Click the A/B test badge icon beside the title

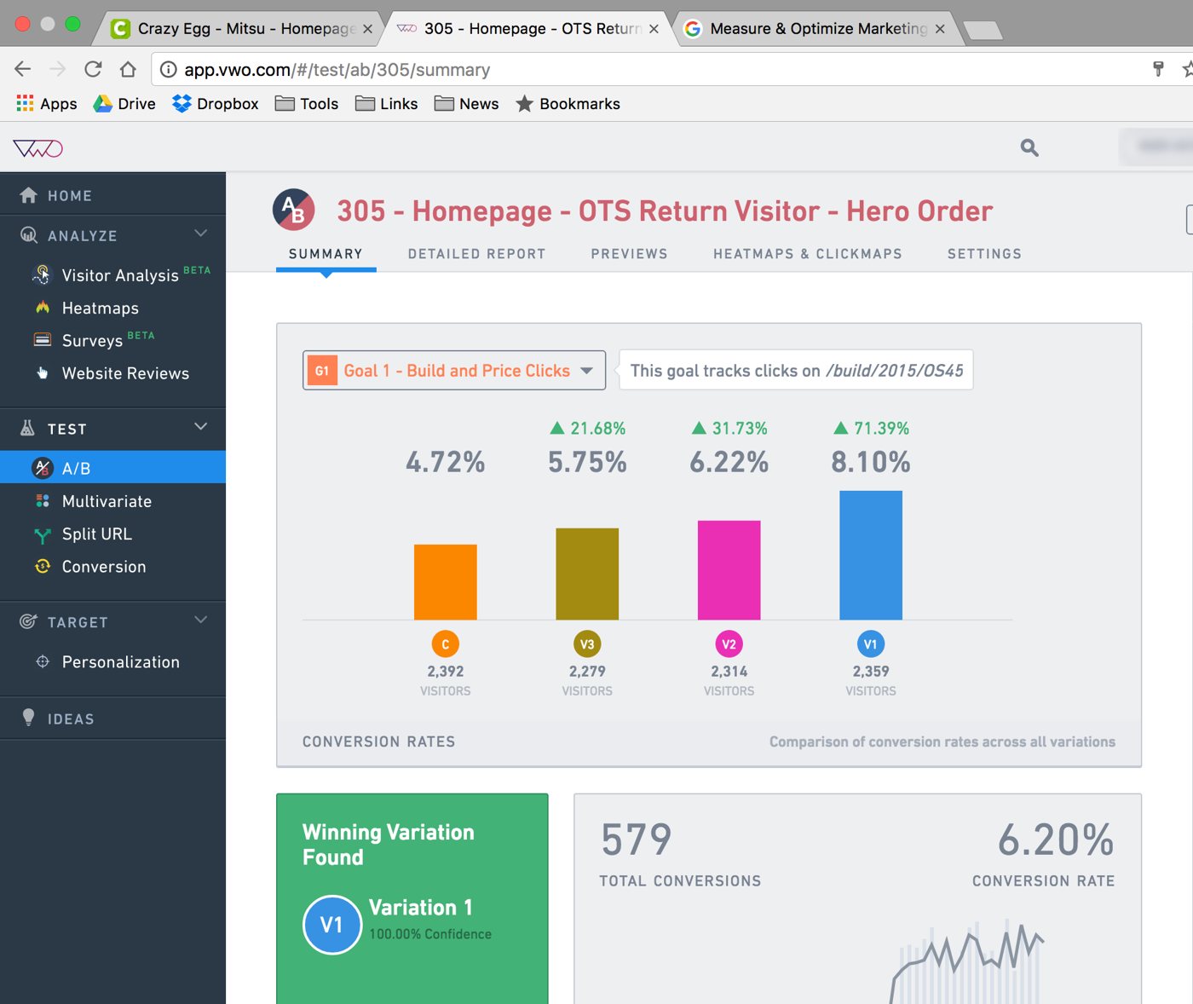pyautogui.click(x=294, y=210)
